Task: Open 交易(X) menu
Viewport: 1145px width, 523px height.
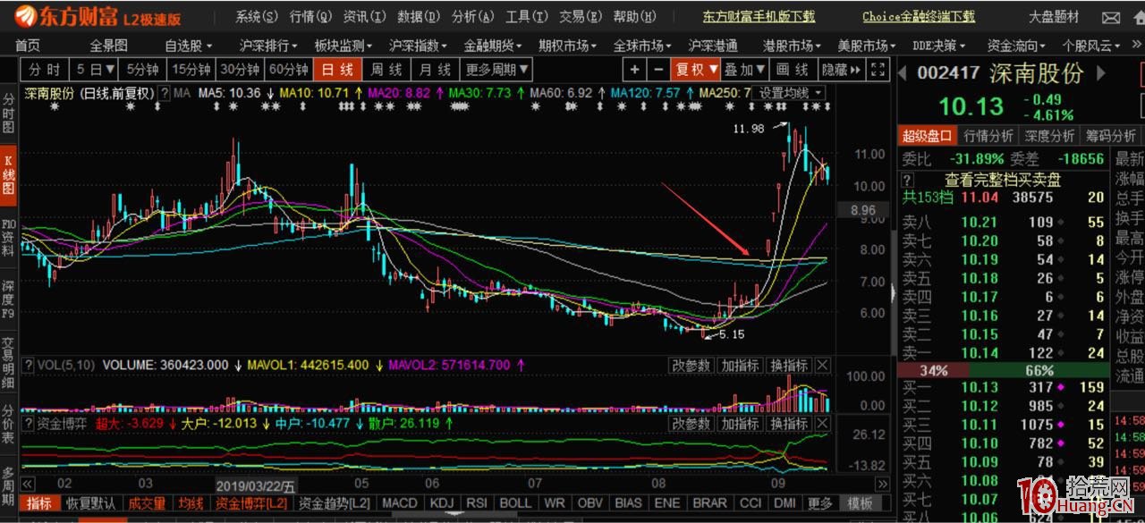Action: tap(580, 16)
